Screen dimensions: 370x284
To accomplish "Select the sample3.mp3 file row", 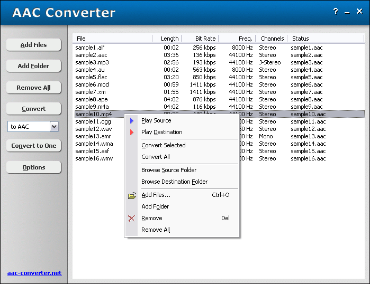I will tap(220, 62).
